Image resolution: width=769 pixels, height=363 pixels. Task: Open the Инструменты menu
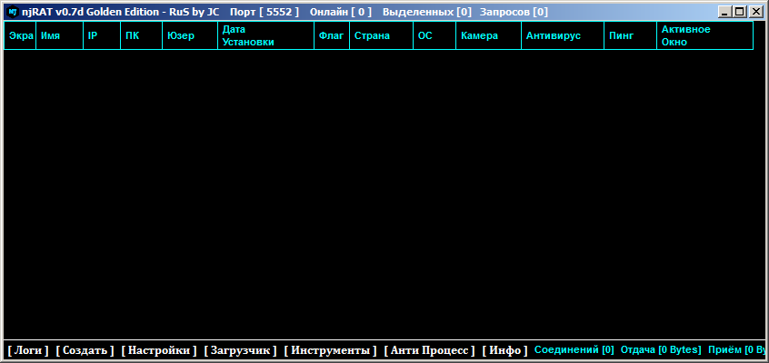(330, 350)
